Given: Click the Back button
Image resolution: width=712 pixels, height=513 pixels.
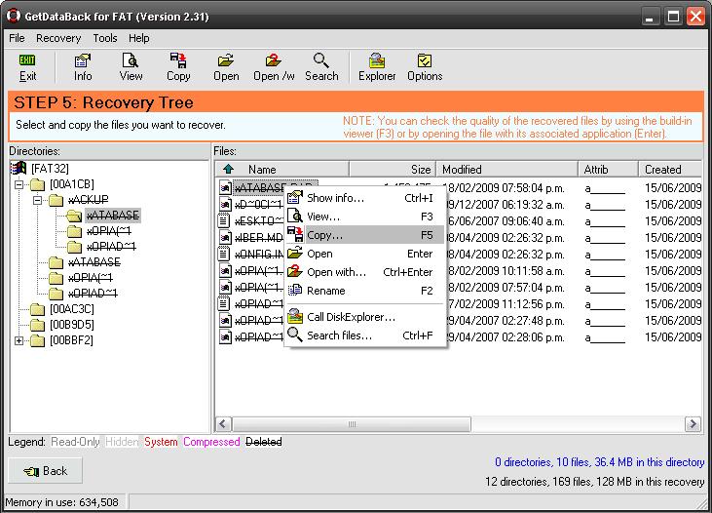Looking at the screenshot, I should pyautogui.click(x=46, y=471).
